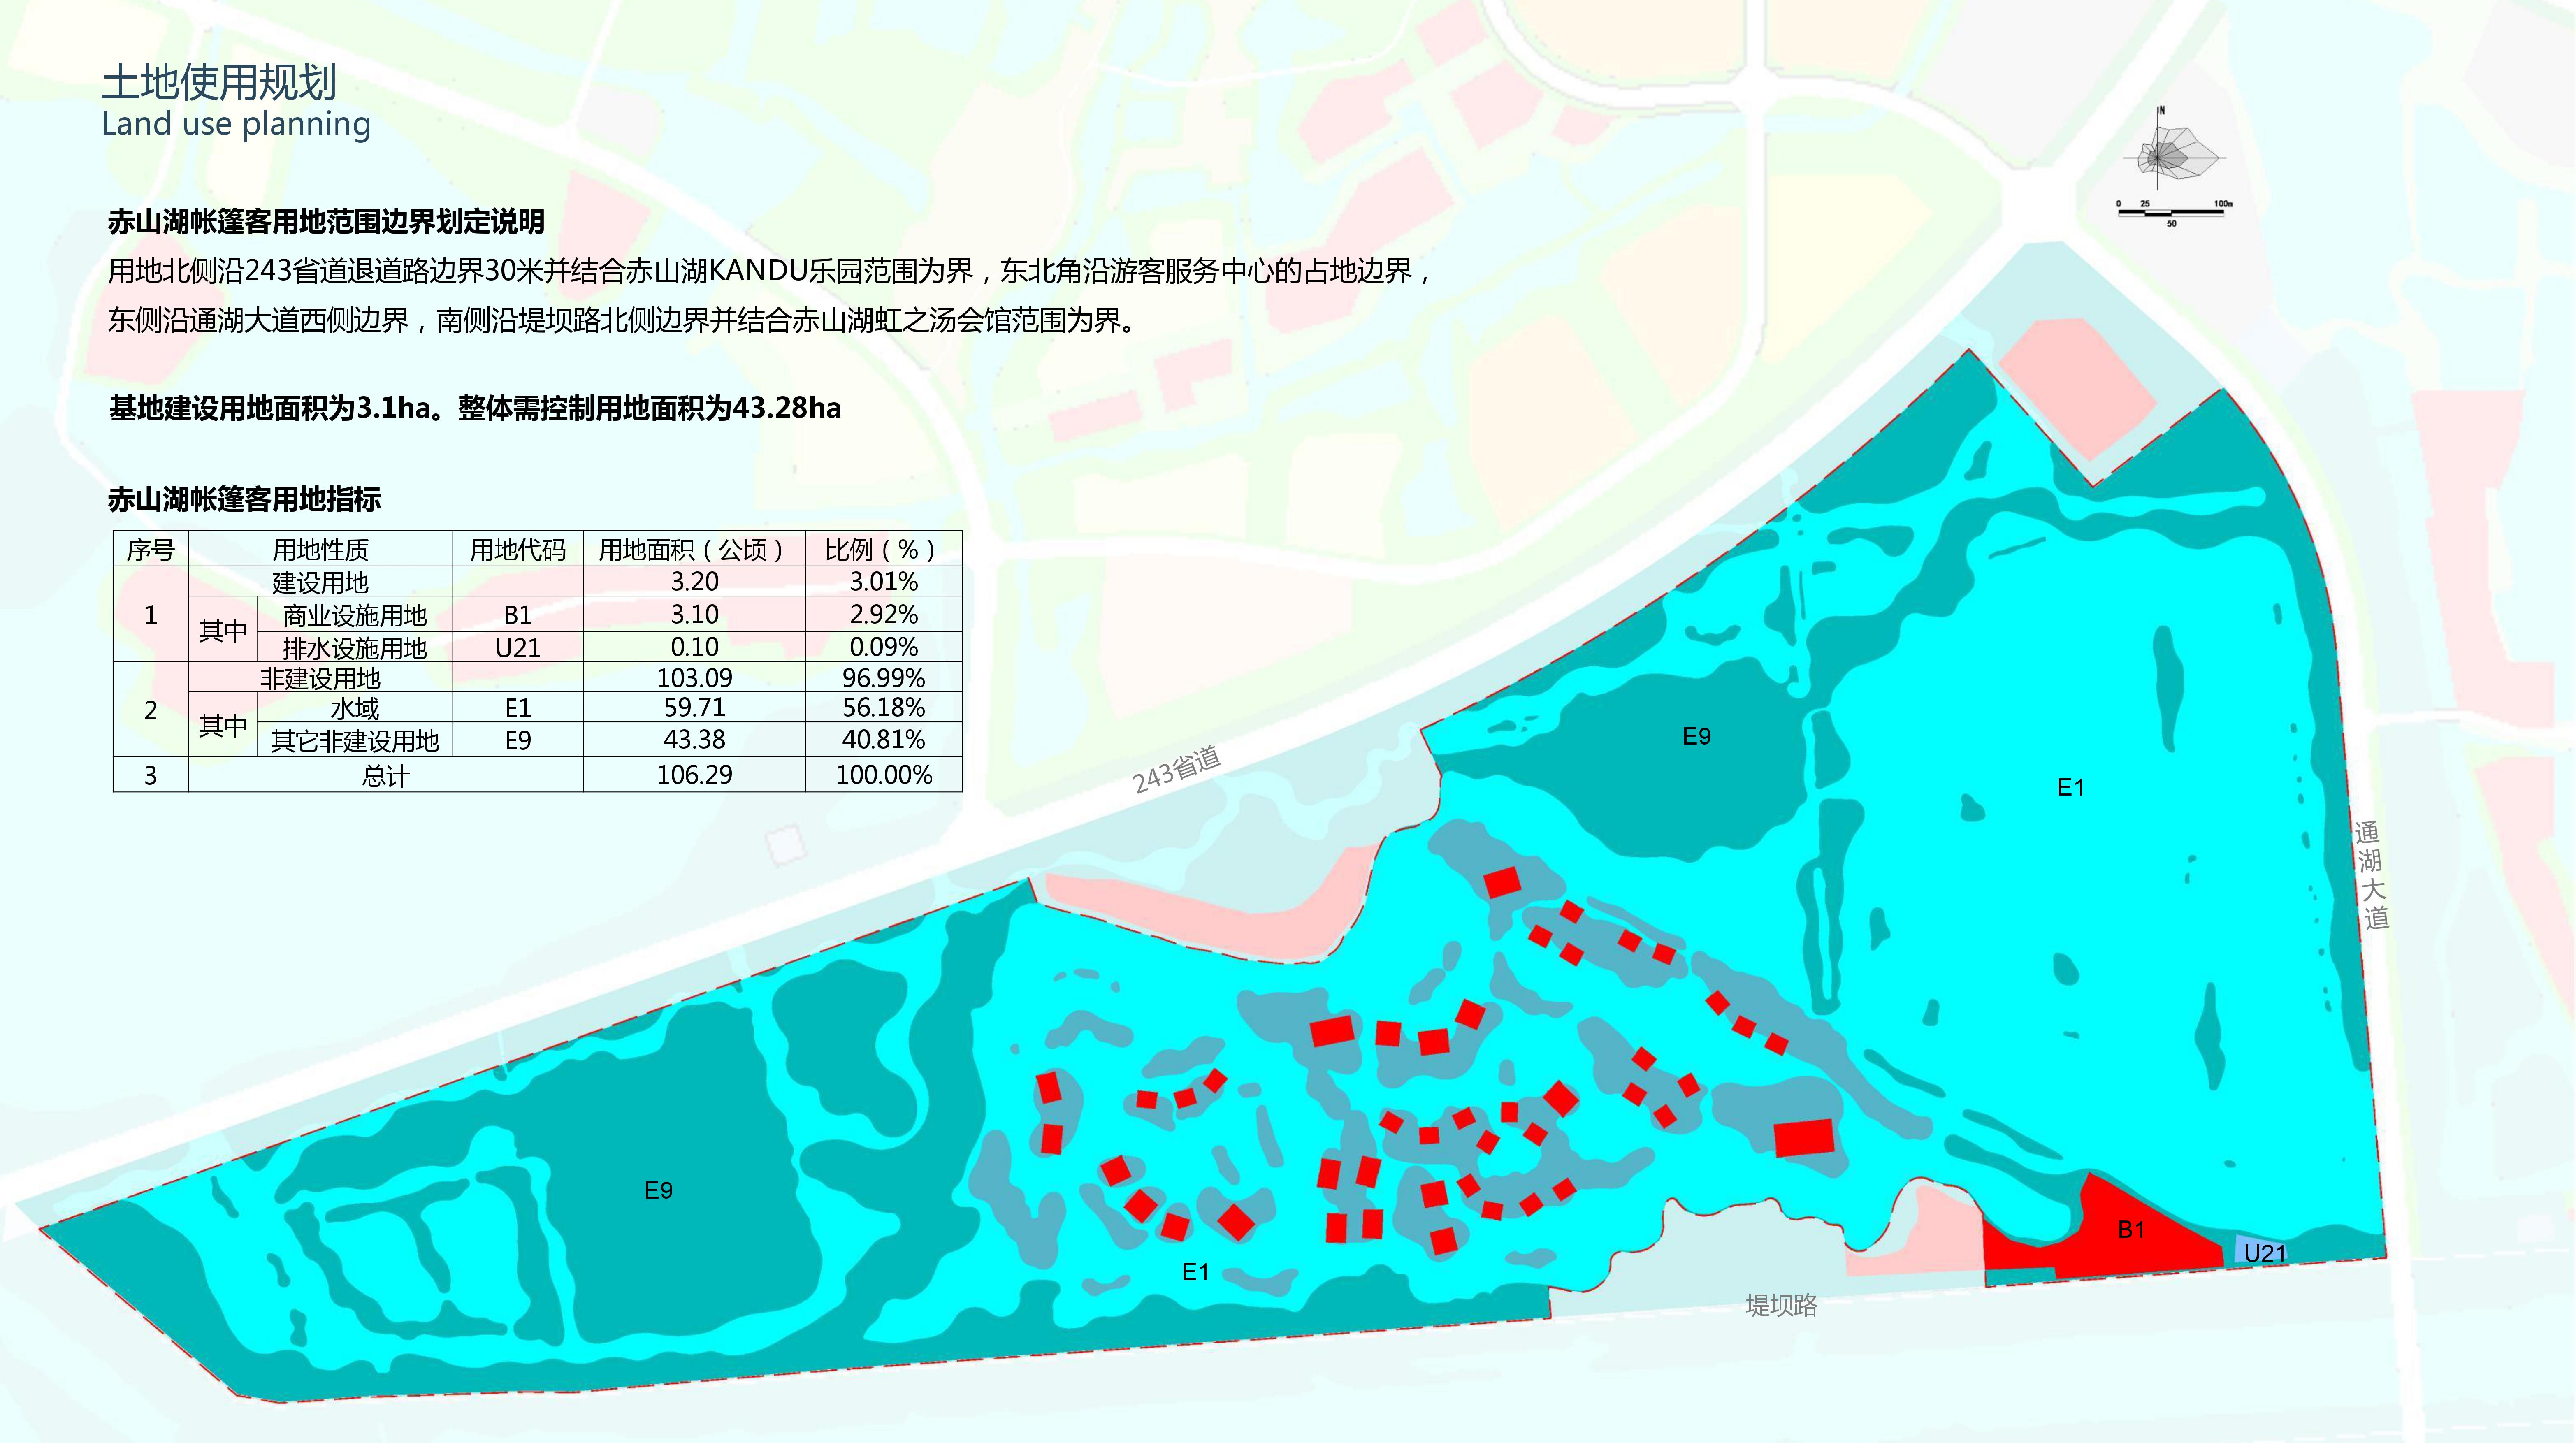The width and height of the screenshot is (2576, 1443).
Task: Click sequence number "1" in the table
Action: coord(151,615)
